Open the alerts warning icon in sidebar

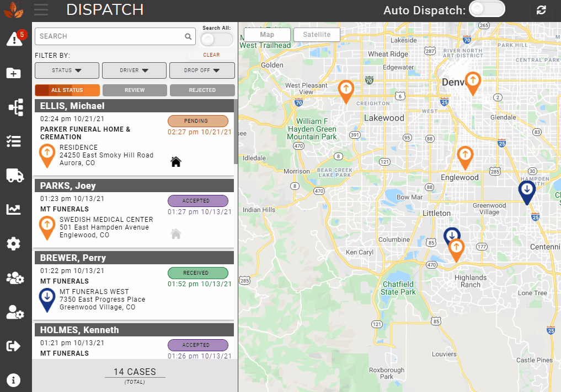(x=14, y=39)
